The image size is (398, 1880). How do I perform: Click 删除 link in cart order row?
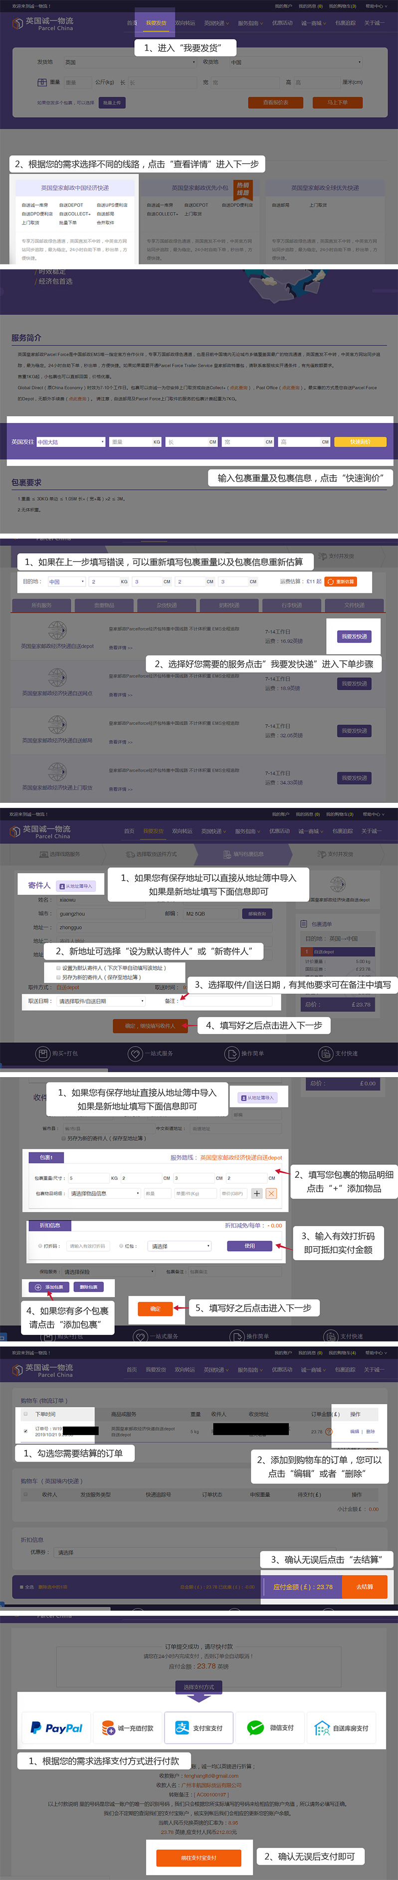(370, 1431)
